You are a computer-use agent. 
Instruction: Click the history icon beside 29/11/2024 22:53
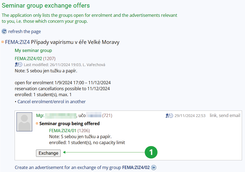(x=169, y=116)
